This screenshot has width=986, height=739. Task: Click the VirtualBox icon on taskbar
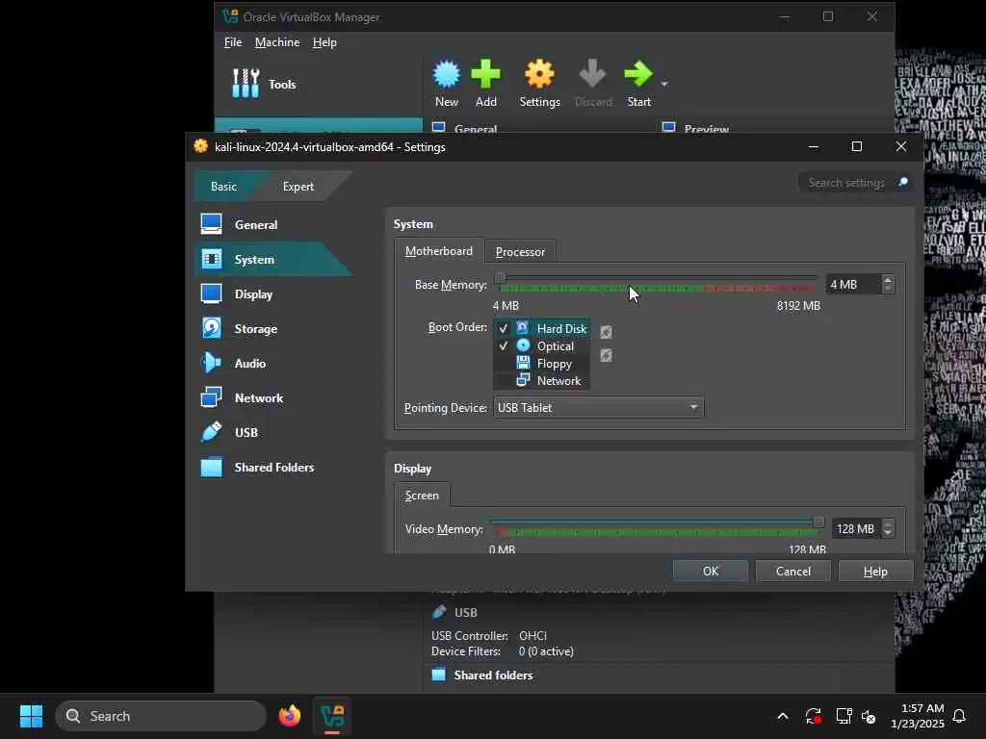[332, 716]
